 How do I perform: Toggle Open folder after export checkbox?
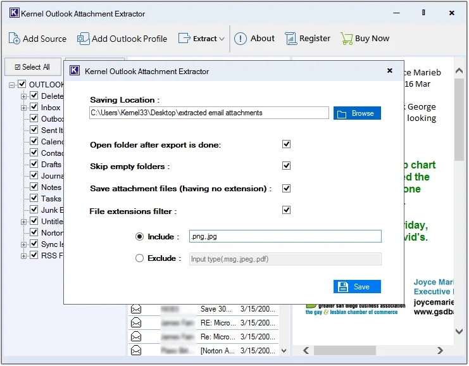pyautogui.click(x=286, y=144)
